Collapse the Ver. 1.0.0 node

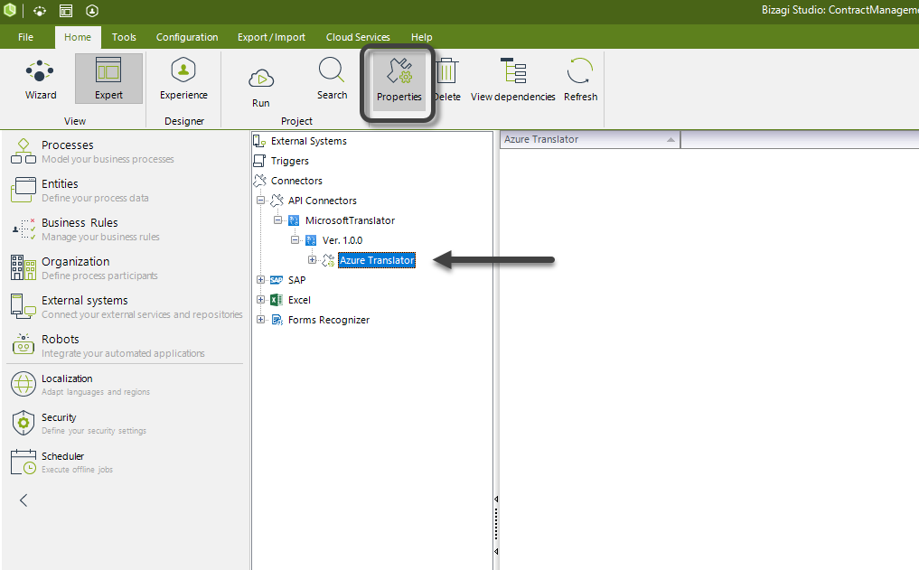pos(295,240)
